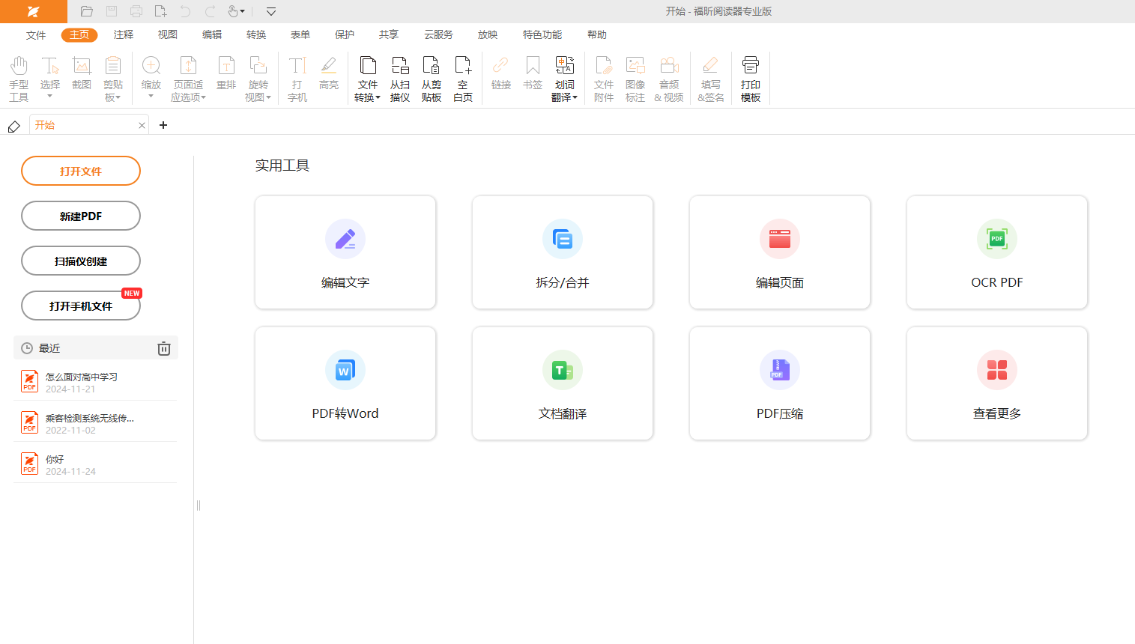Open the From Scanner tool
This screenshot has width=1135, height=644.
(x=400, y=78)
